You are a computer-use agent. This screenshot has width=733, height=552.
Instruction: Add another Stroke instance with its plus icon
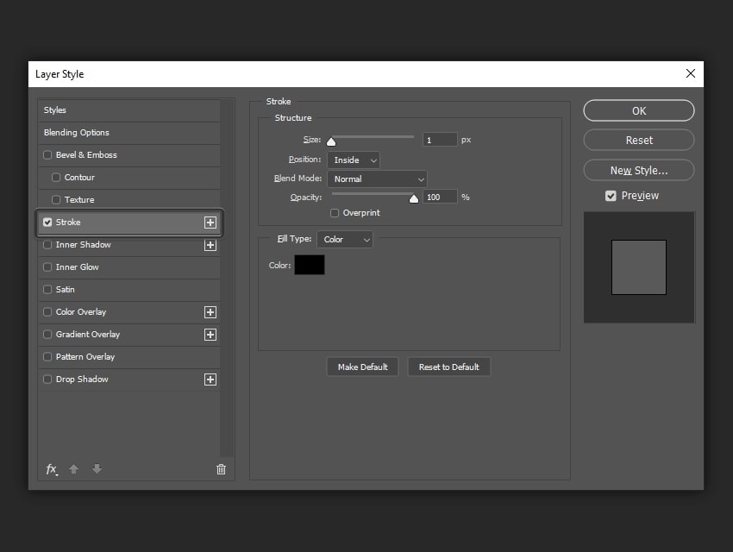coord(210,223)
